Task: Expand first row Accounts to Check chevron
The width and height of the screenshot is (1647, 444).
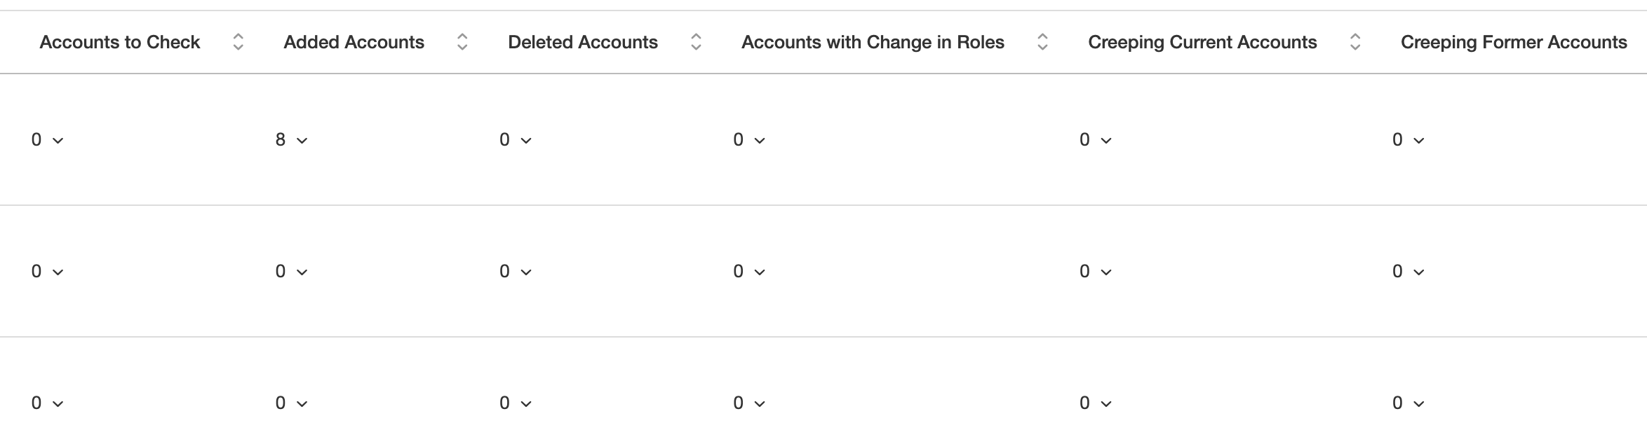Action: [58, 141]
